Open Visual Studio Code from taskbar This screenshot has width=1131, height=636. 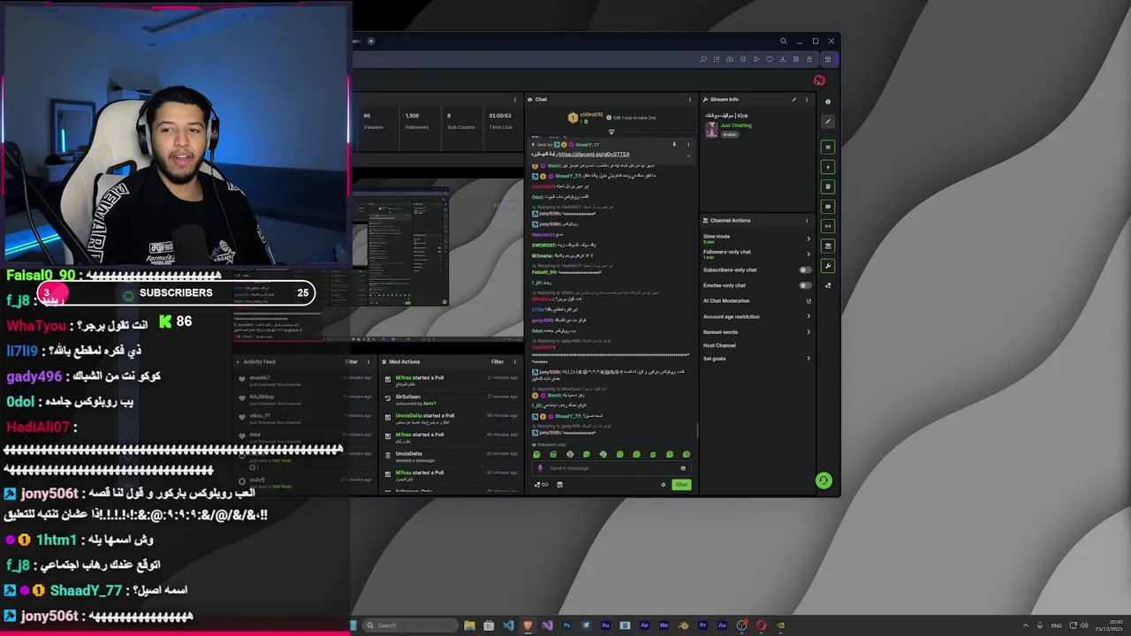508,625
